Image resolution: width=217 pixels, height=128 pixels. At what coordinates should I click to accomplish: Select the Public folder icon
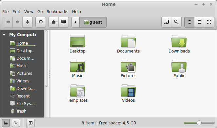pyautogui.click(x=179, y=66)
